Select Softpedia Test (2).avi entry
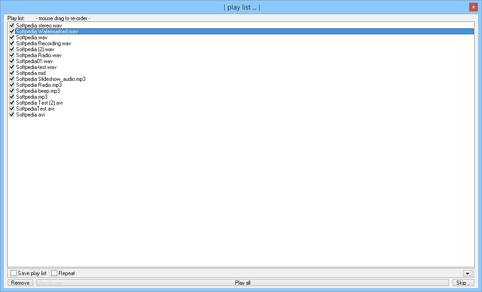This screenshot has width=482, height=292. click(39, 102)
